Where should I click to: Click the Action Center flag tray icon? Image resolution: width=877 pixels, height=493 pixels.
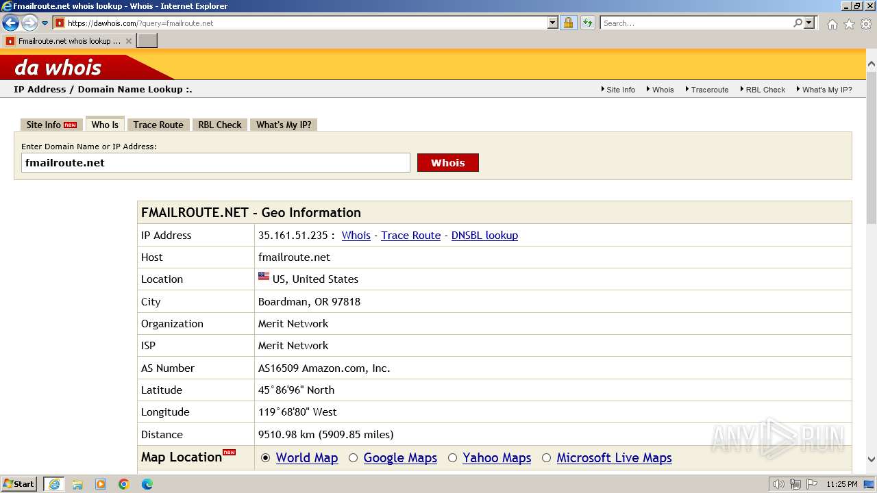click(811, 484)
